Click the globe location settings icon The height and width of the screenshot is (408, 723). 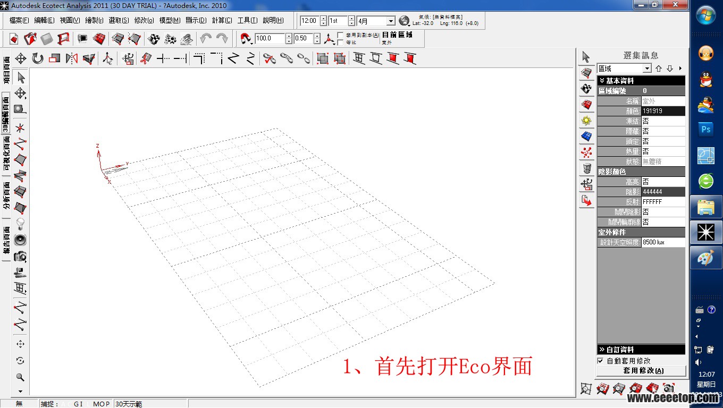[404, 21]
